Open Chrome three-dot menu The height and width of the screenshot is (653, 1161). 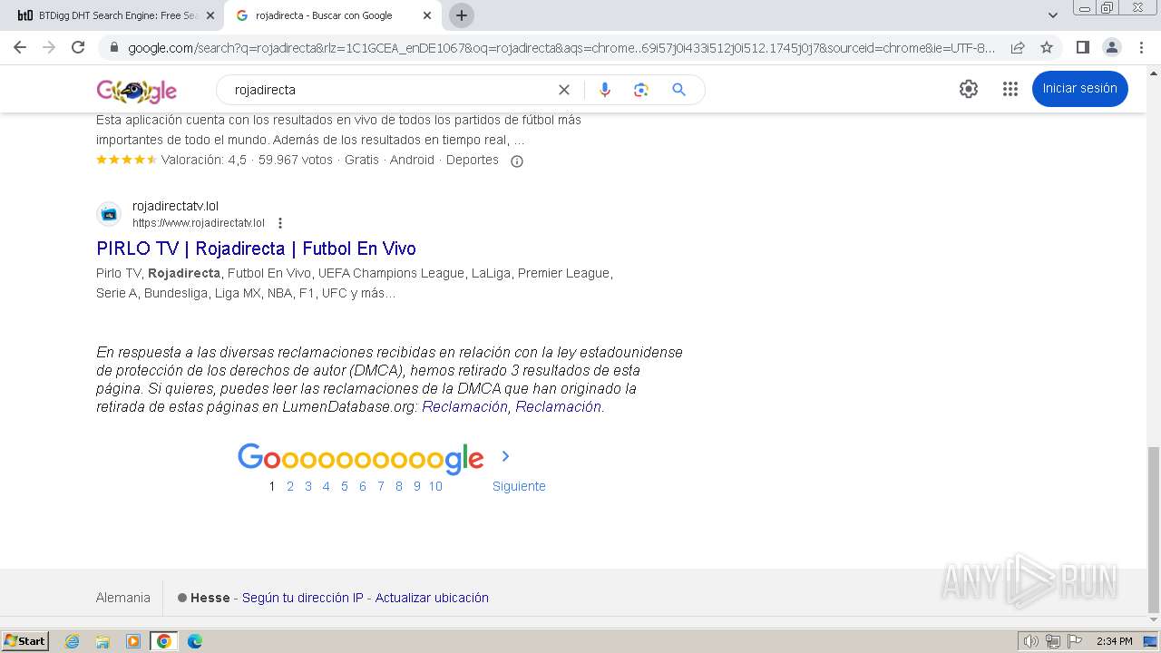1141,47
